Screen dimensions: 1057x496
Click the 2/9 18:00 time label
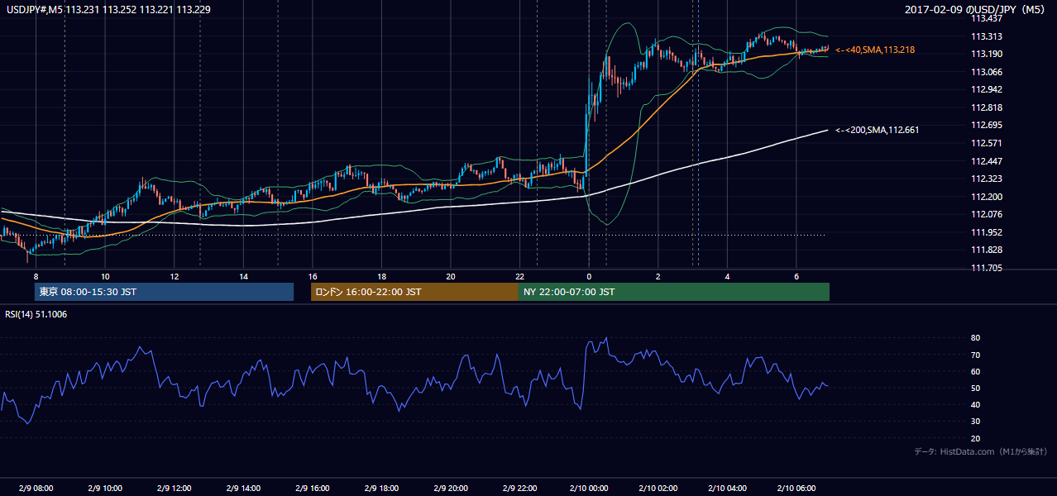pyautogui.click(x=381, y=488)
